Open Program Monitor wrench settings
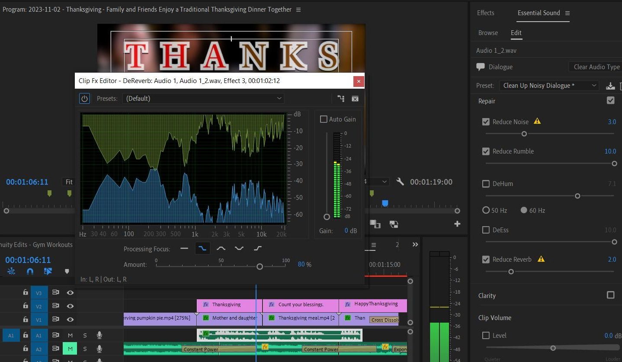622x362 pixels. pos(400,182)
